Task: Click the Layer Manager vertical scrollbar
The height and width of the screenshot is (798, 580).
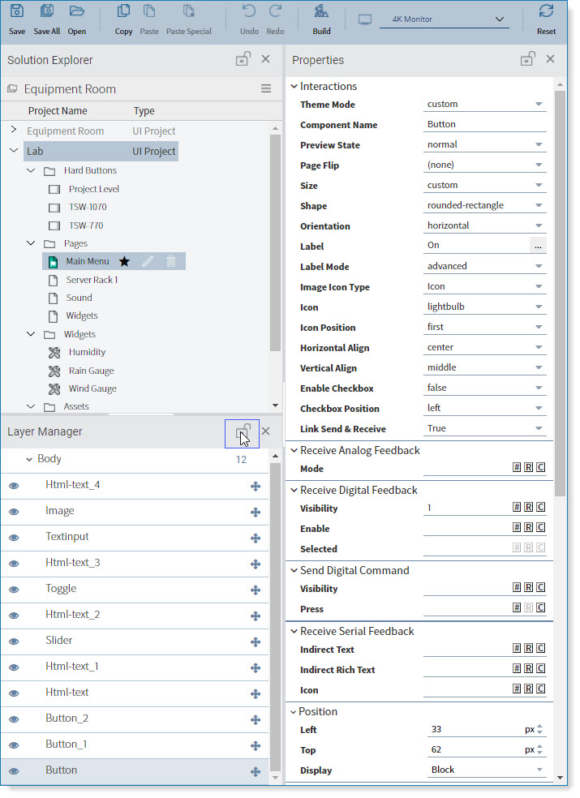Action: click(275, 617)
